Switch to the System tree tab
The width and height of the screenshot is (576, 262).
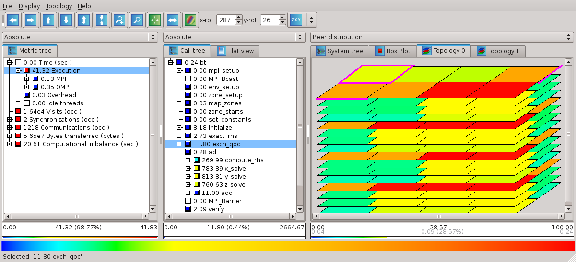[340, 51]
